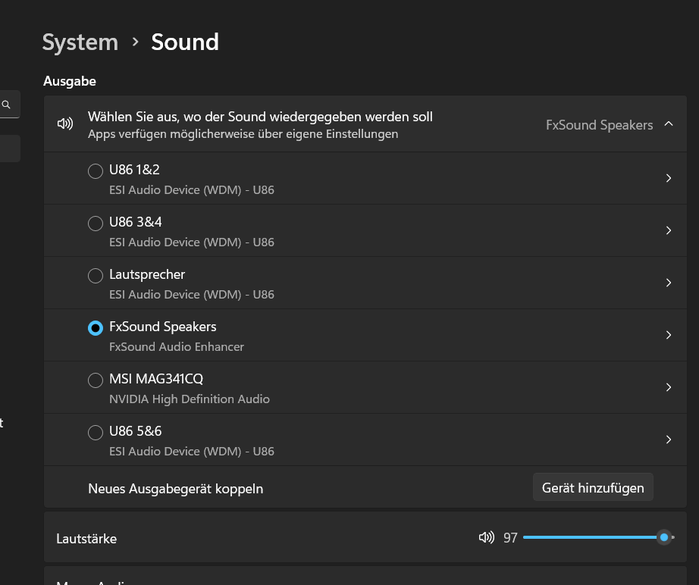Select the FxSound Speakers radio button
The width and height of the screenshot is (699, 585).
point(96,328)
